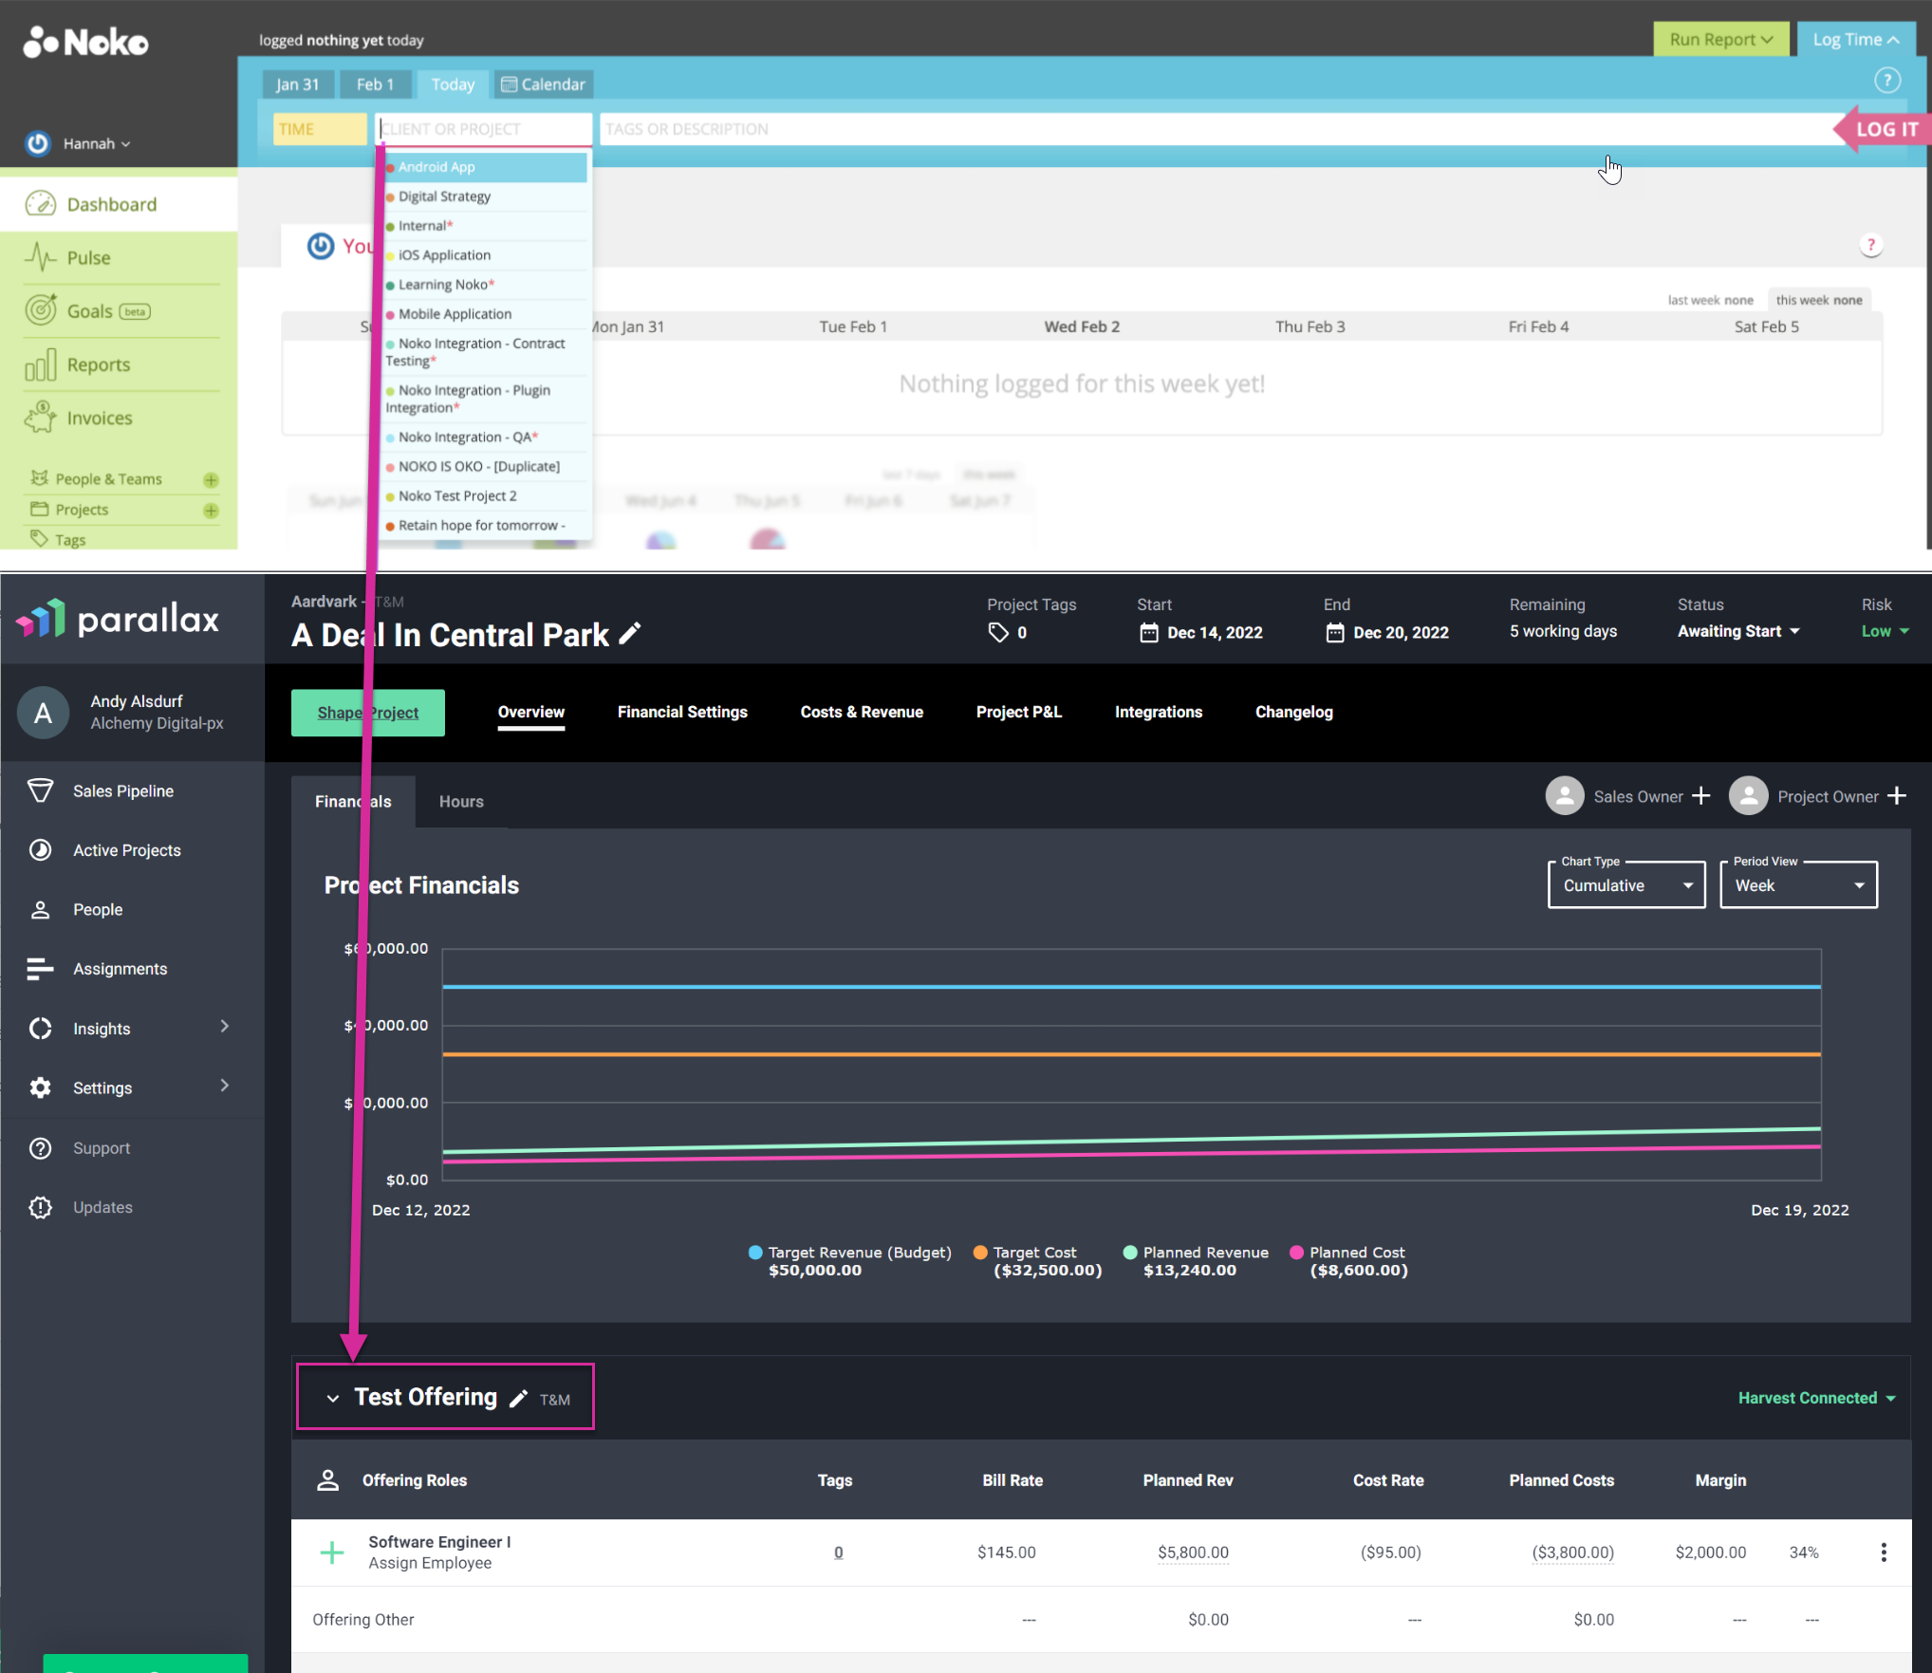Open the Run Report dropdown
Screen dimensions: 1932x1673
click(x=1720, y=39)
